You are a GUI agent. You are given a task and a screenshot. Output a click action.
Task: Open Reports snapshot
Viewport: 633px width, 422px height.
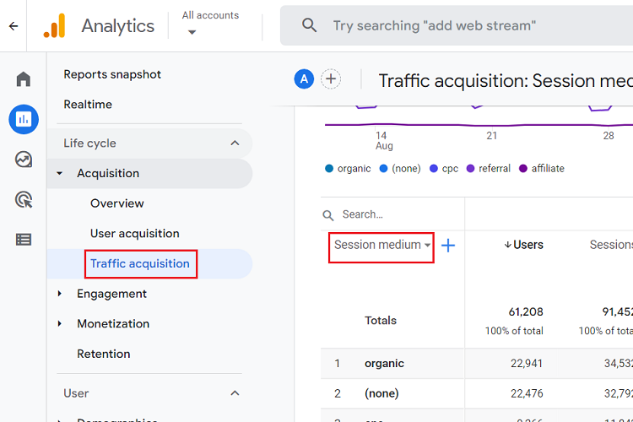112,74
